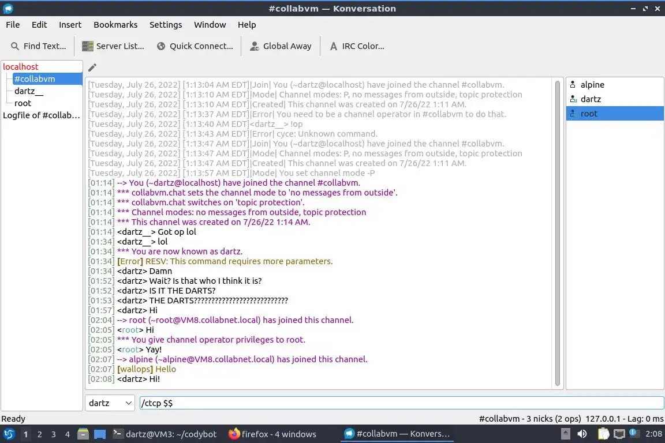
Task: Click the 'Got op lol' message
Action: click(x=177, y=232)
